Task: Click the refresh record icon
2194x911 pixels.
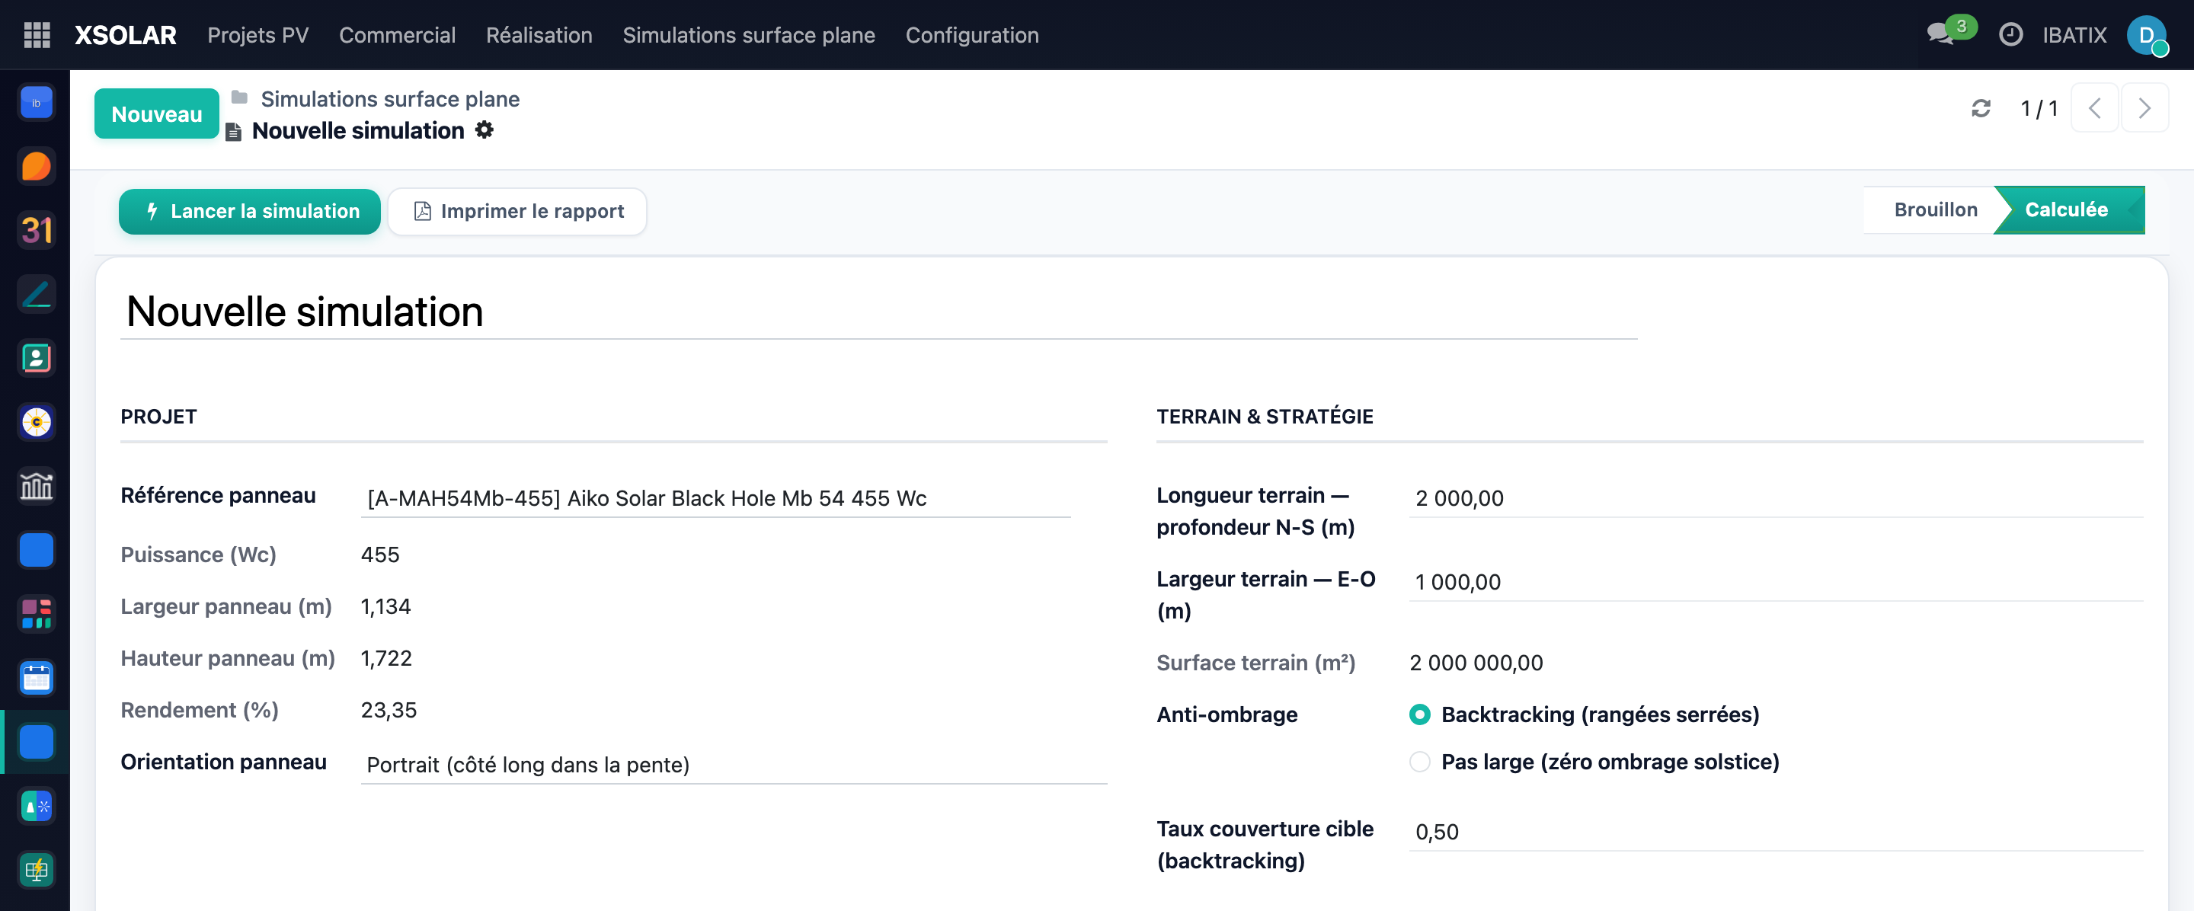Action: tap(1981, 108)
